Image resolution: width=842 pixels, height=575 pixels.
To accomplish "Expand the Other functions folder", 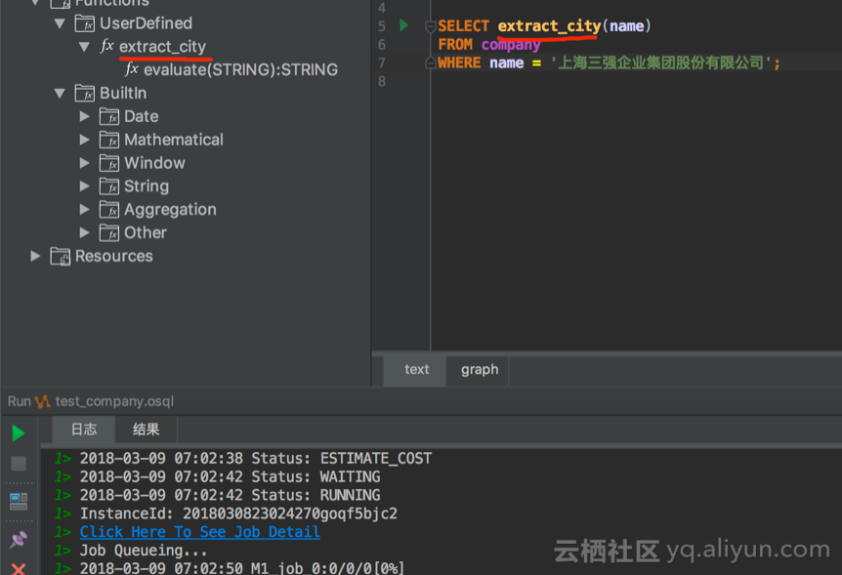I will [x=84, y=232].
